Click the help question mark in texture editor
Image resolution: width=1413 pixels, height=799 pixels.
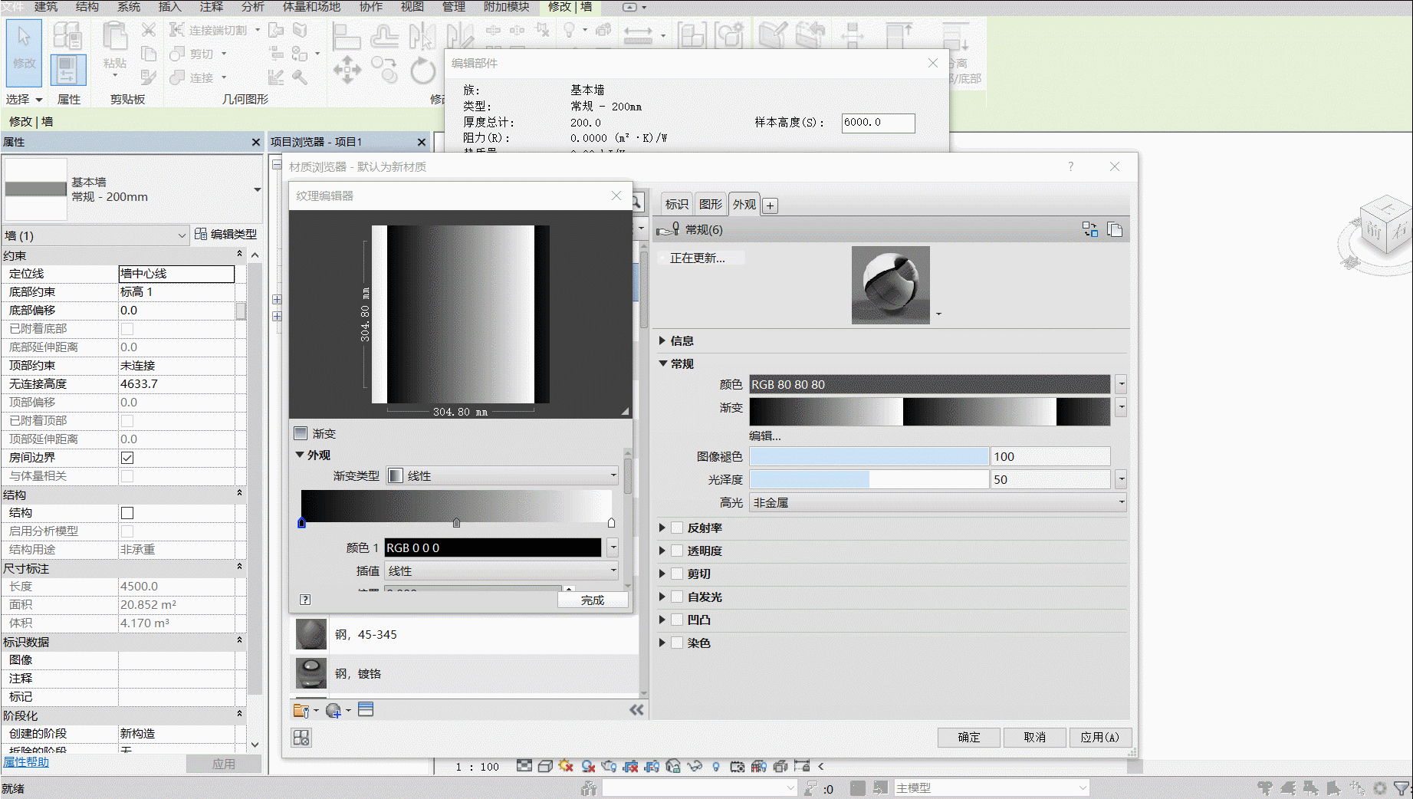[305, 600]
